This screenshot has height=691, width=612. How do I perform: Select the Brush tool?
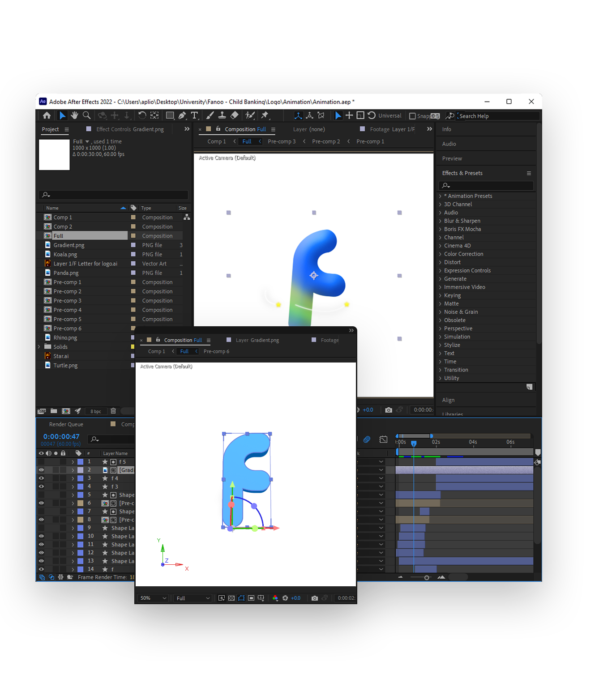[x=210, y=115]
